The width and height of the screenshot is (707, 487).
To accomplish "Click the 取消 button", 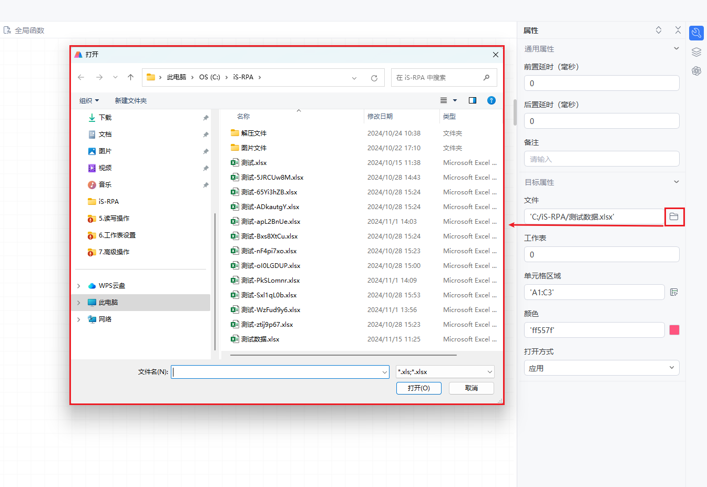I will point(472,388).
